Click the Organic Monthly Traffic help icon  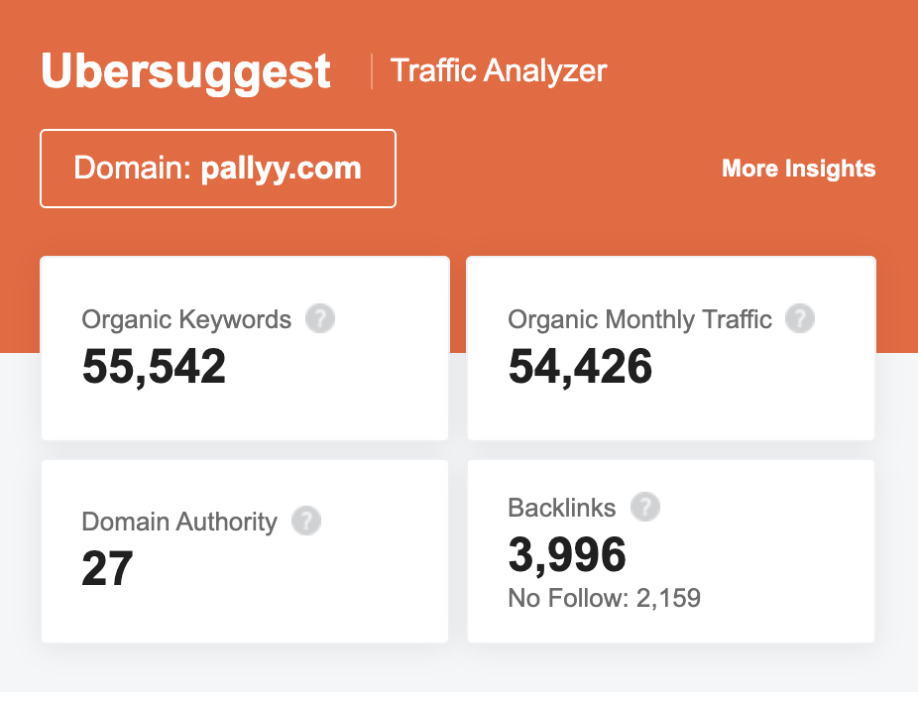pyautogui.click(x=800, y=319)
